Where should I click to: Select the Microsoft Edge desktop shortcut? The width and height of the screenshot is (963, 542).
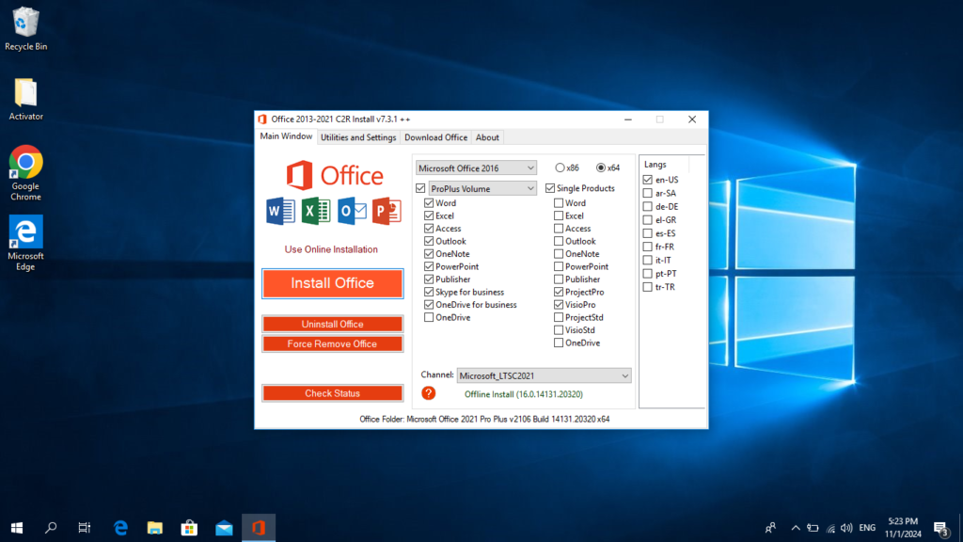click(x=25, y=243)
